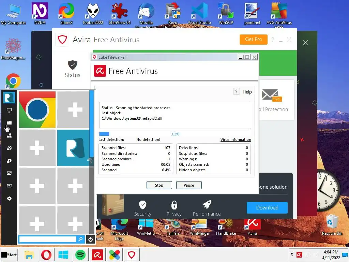
Task: Open the Privacy lock section
Action: (174, 208)
